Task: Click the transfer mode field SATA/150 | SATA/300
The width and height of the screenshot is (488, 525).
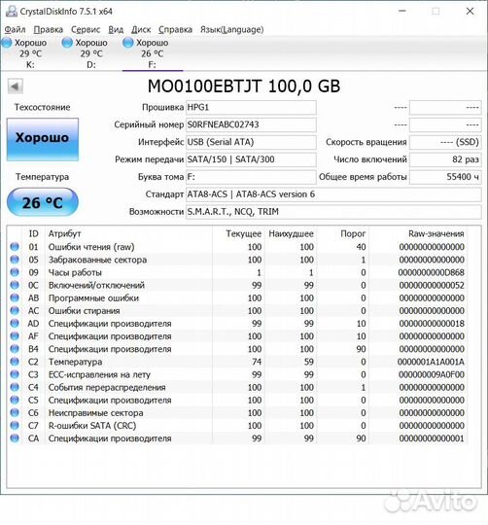Action: [x=251, y=159]
